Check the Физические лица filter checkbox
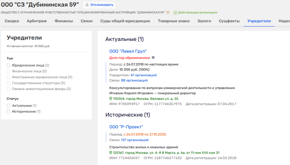The height and width of the screenshot is (165, 290). (9, 71)
